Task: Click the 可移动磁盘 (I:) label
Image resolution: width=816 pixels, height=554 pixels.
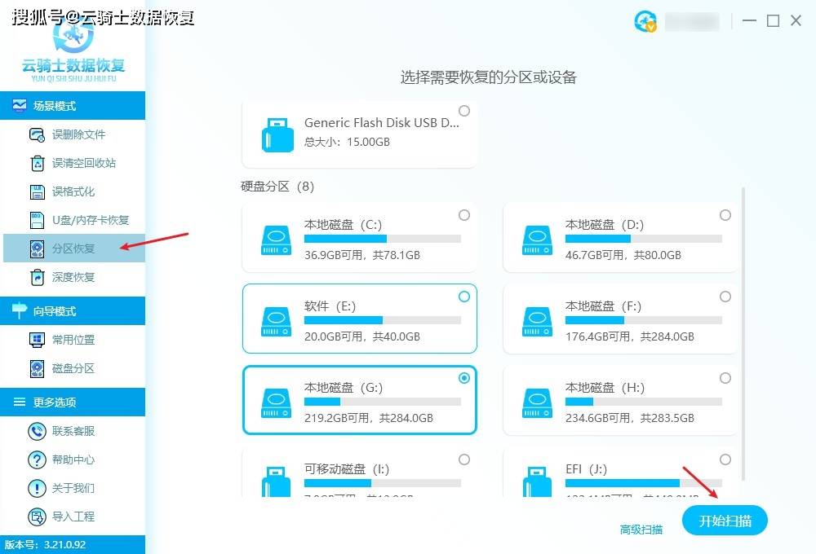Action: 347,469
